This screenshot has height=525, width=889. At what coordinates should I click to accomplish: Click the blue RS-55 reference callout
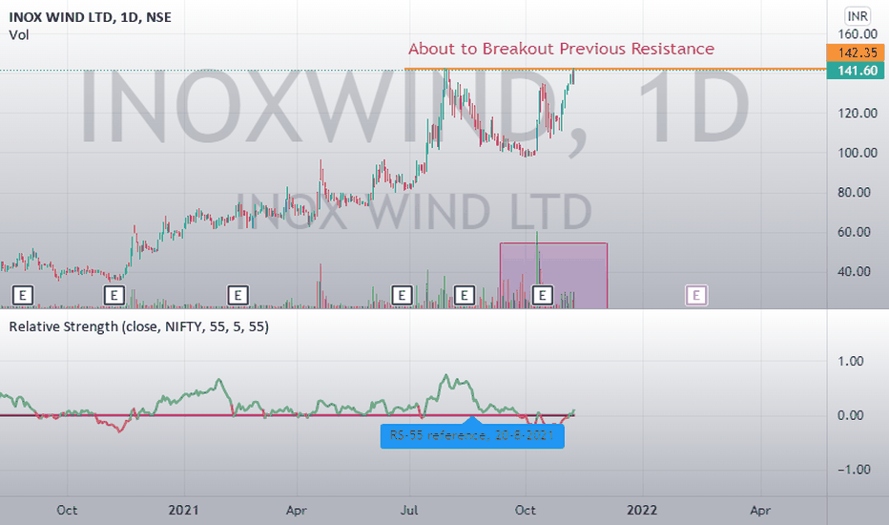point(472,435)
